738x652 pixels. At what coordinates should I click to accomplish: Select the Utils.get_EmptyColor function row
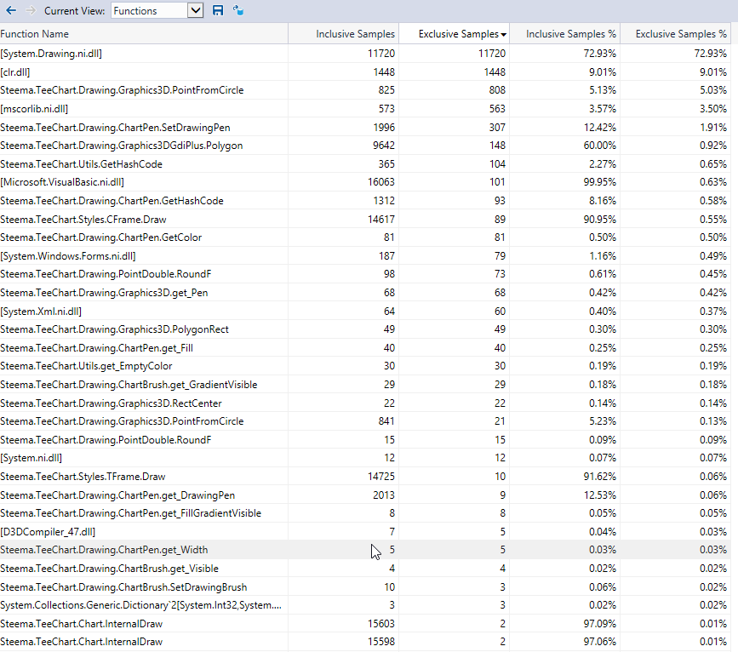(x=365, y=366)
